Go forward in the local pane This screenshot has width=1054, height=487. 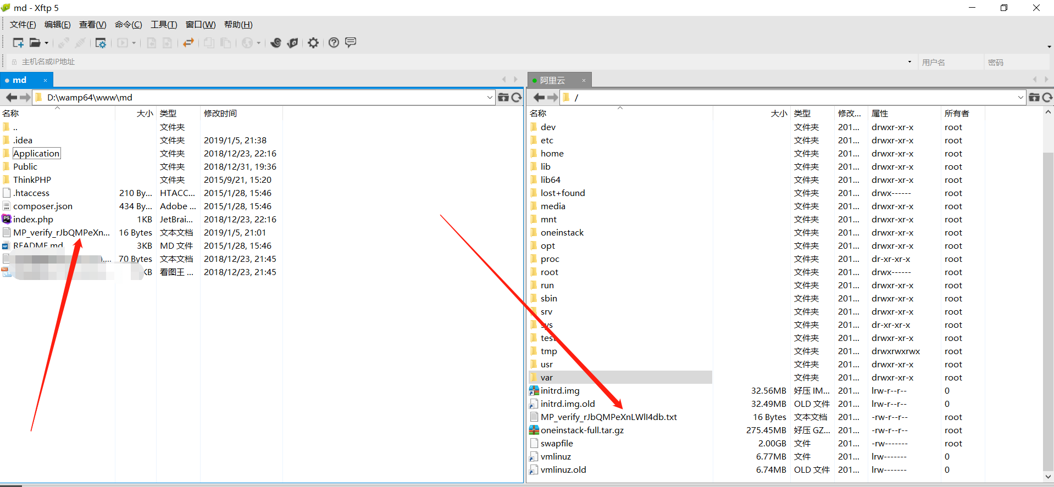25,98
